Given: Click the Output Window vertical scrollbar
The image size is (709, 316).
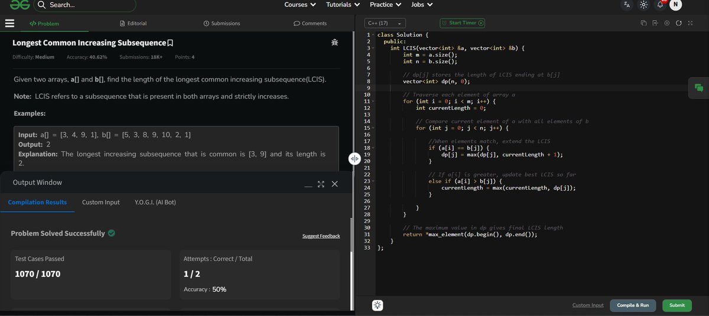Looking at the screenshot, I should (x=351, y=265).
